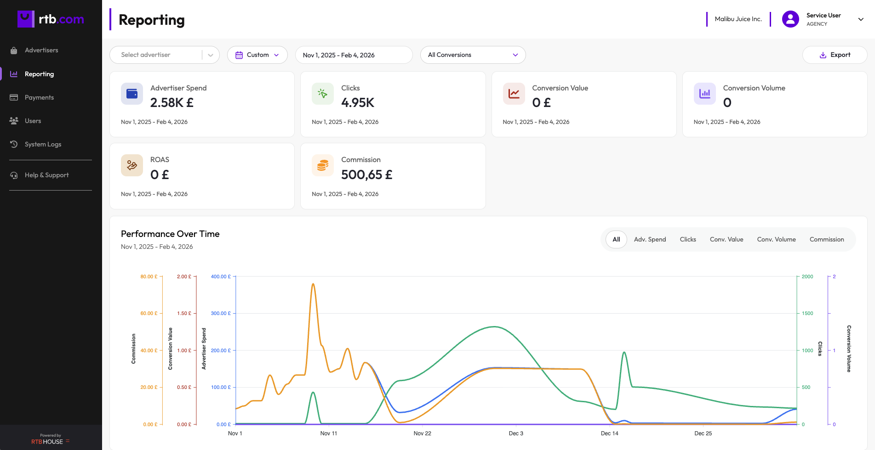The height and width of the screenshot is (450, 875).
Task: Toggle chart to Clicks only
Action: click(x=688, y=239)
